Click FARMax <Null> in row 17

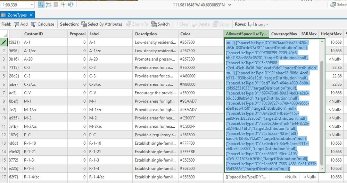coord(309,177)
